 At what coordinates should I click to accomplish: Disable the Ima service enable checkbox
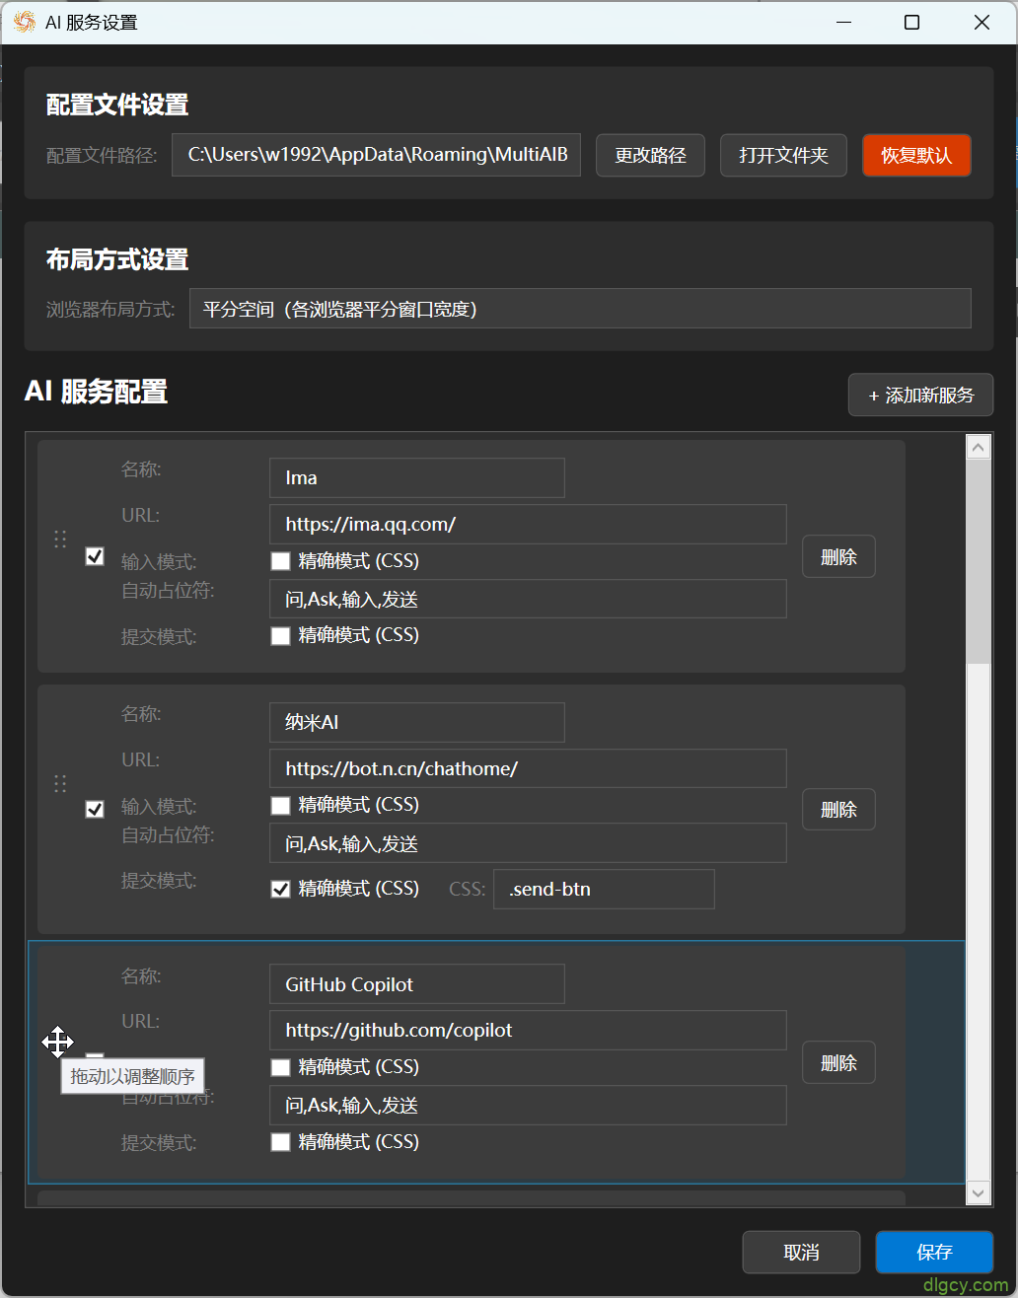(x=95, y=556)
